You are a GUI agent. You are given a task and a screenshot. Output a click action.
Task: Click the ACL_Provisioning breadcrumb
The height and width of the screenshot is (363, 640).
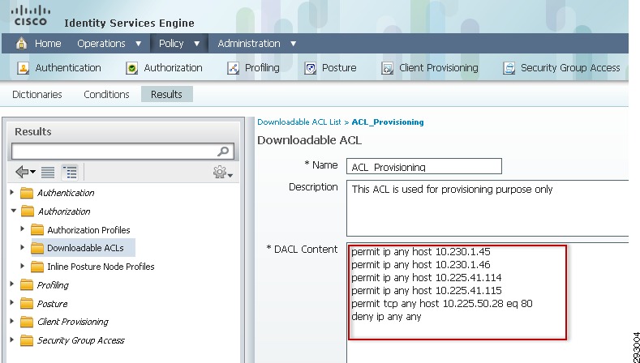pyautogui.click(x=388, y=122)
